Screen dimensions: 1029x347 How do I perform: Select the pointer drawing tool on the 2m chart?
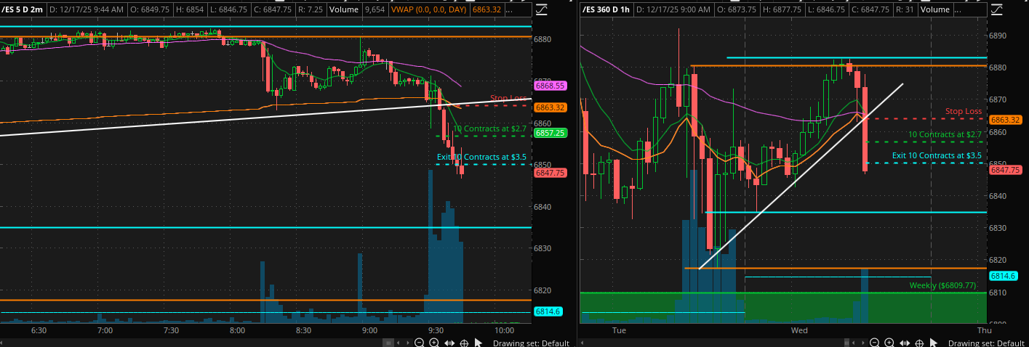tap(479, 343)
